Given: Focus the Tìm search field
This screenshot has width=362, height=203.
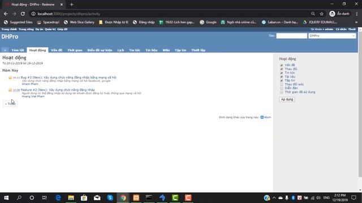Looking at the screenshot, I should [x=292, y=36].
